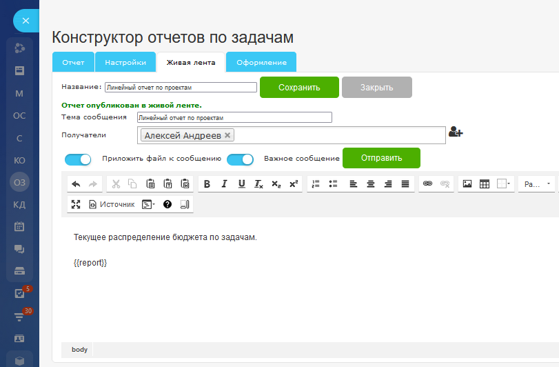Apply italic formatting in editor

pos(225,184)
